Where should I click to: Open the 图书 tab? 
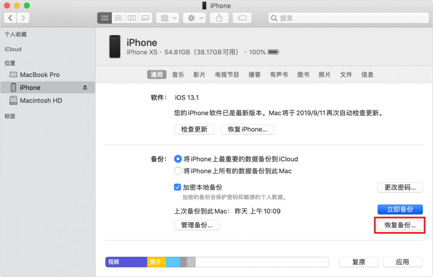[x=303, y=75]
